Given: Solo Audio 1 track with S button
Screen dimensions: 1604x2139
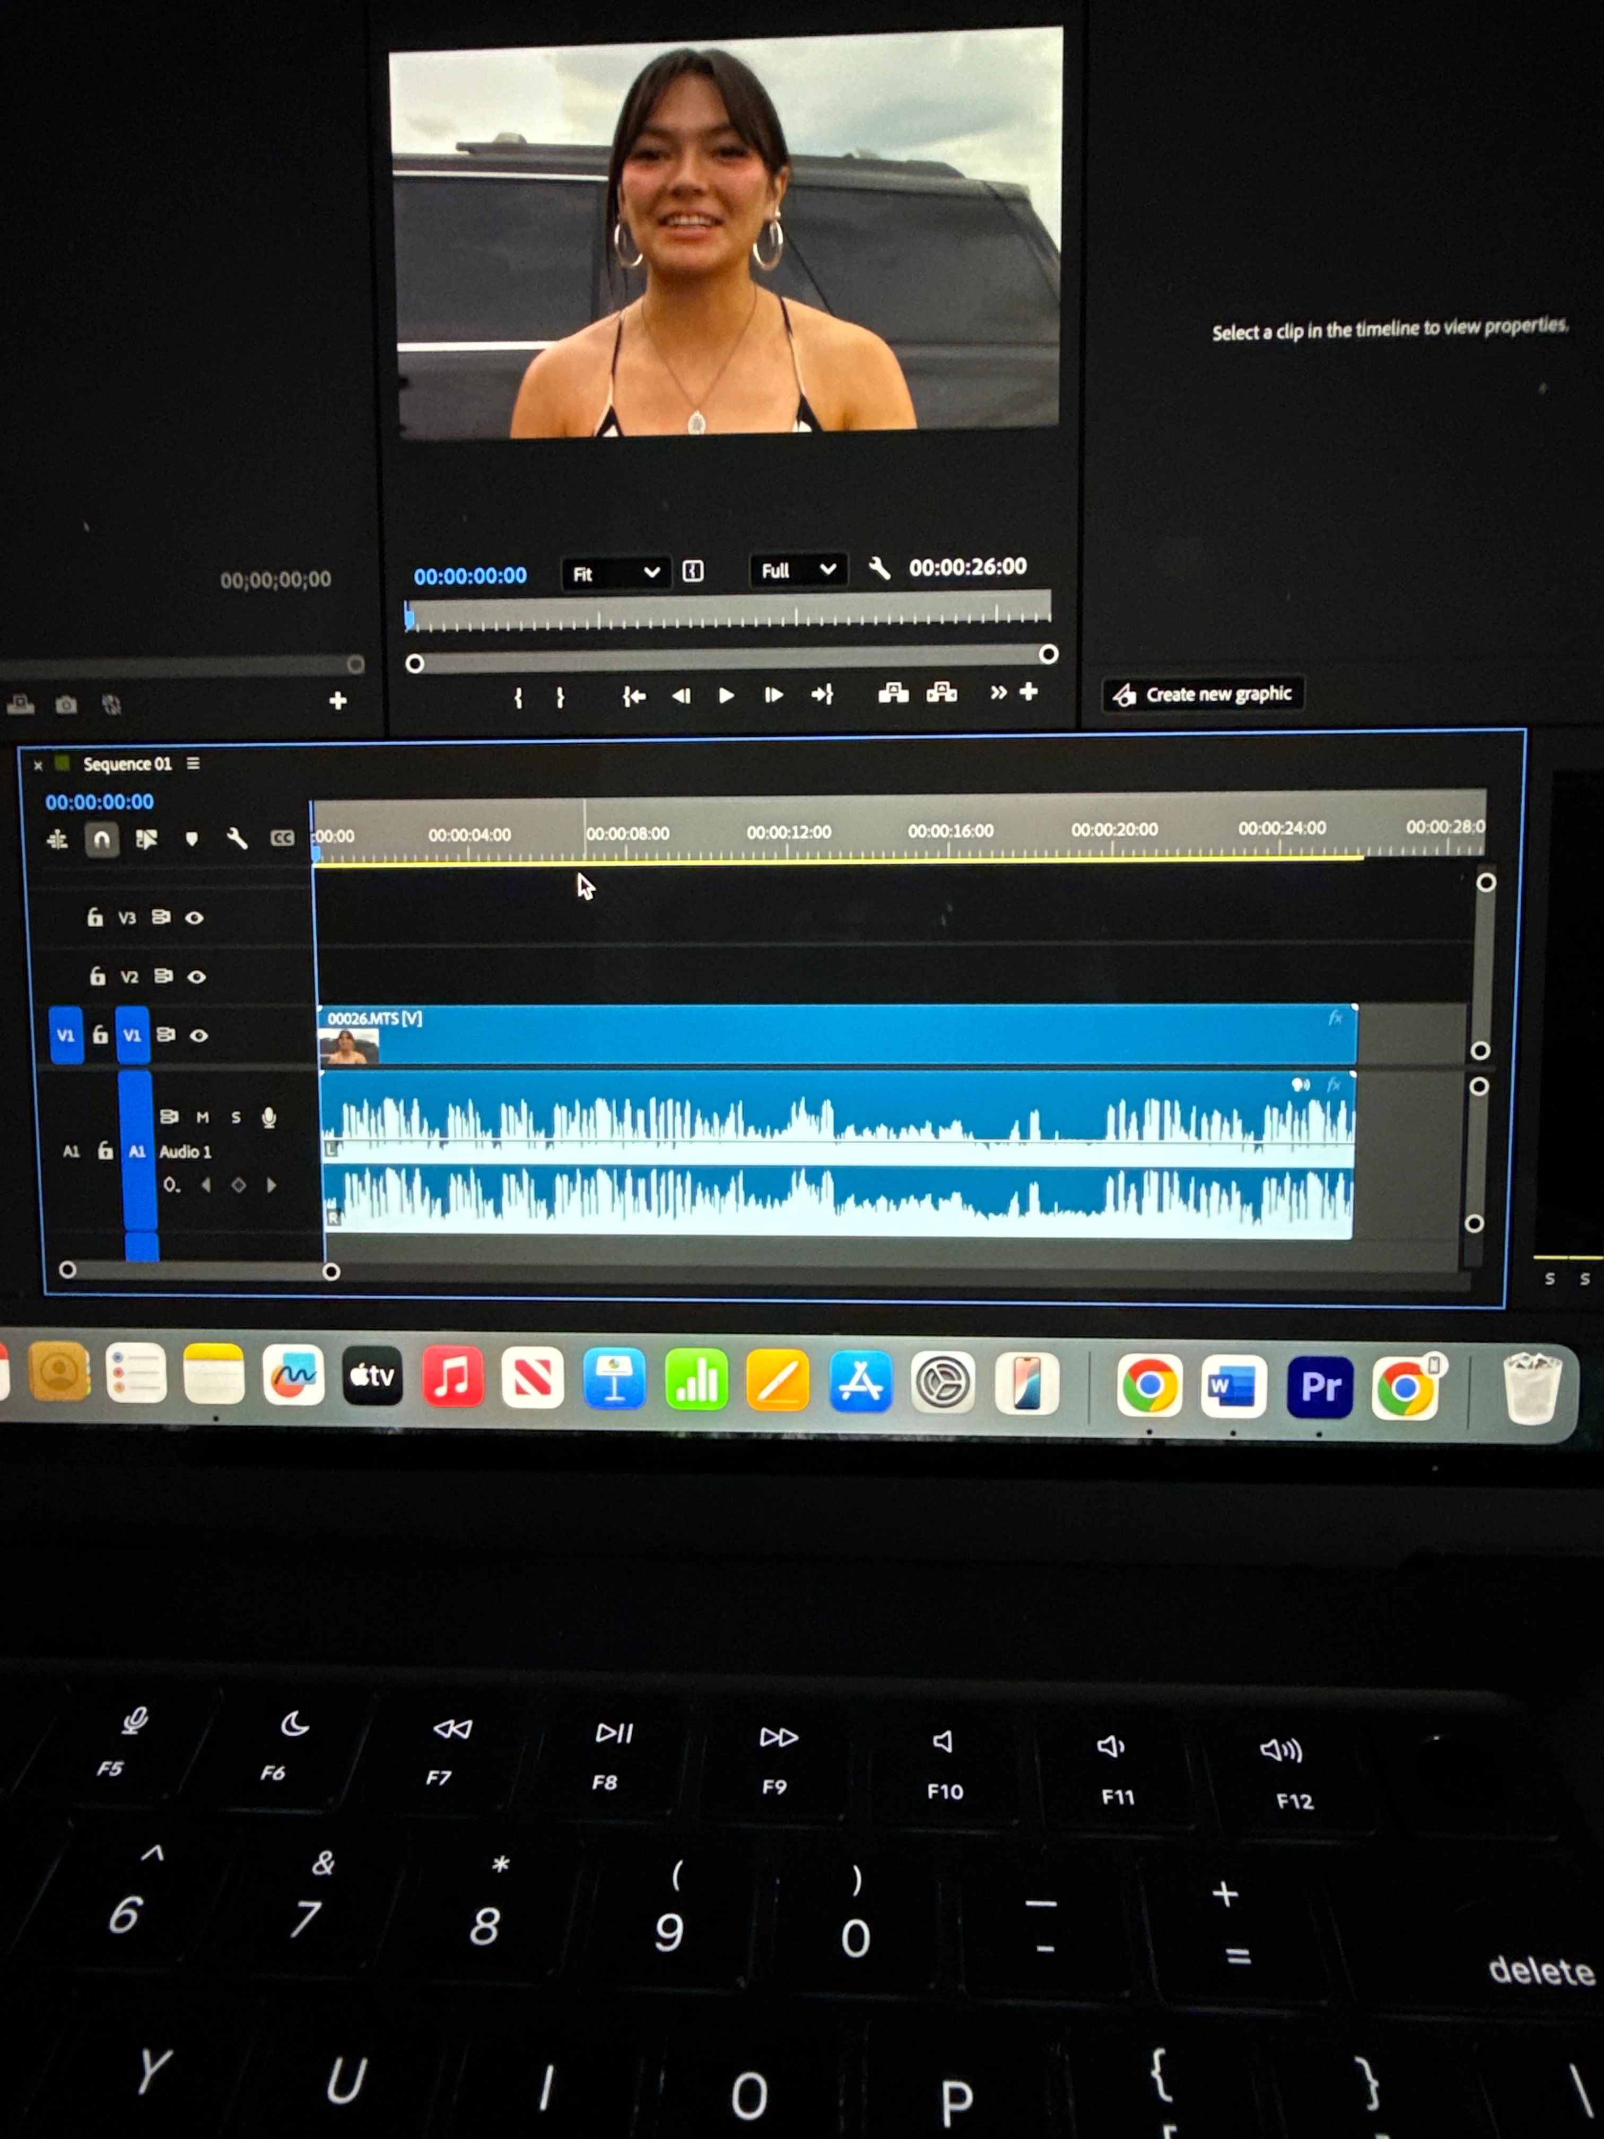Looking at the screenshot, I should tap(235, 1118).
